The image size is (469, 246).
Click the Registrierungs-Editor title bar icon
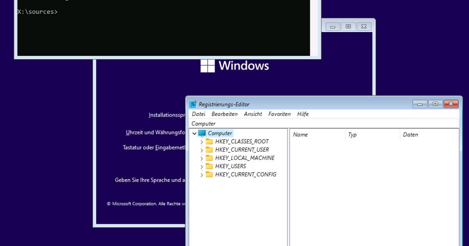pos(193,104)
